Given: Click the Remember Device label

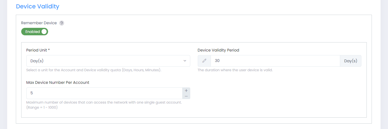Looking at the screenshot, I should (39, 23).
